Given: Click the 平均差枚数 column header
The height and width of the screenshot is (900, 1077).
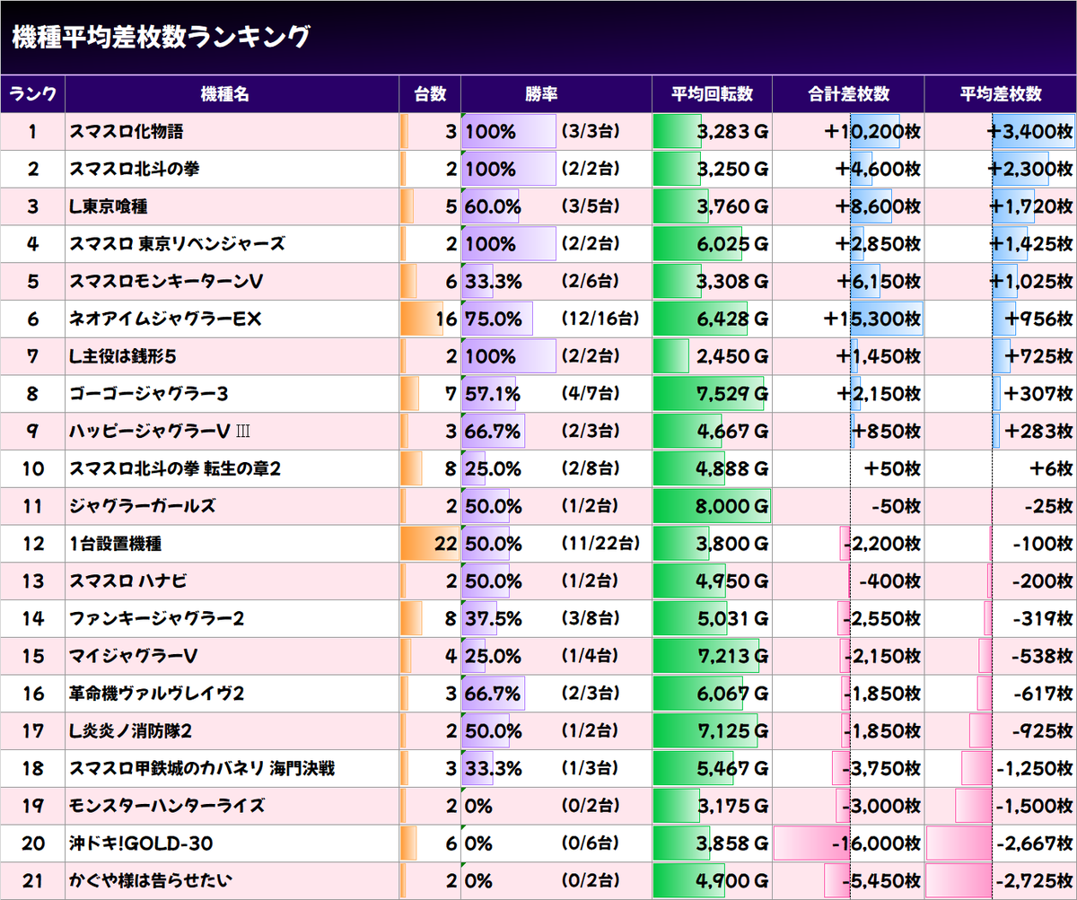Looking at the screenshot, I should click(1001, 94).
